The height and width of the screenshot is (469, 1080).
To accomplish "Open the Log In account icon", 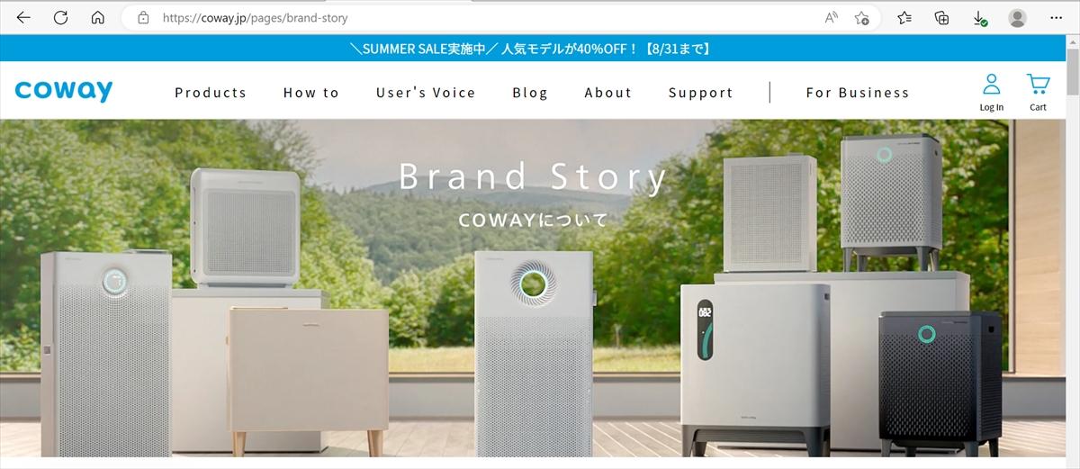I will coord(991,93).
